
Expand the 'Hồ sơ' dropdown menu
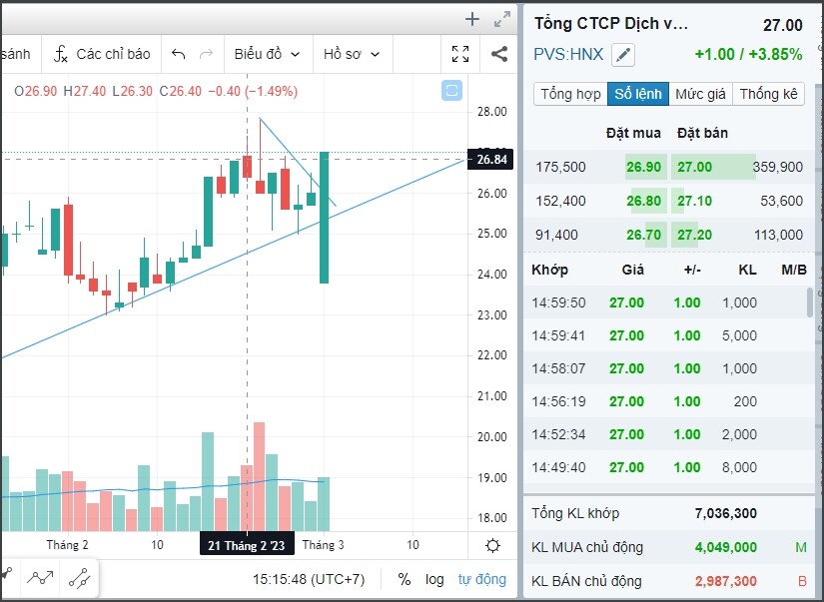352,54
